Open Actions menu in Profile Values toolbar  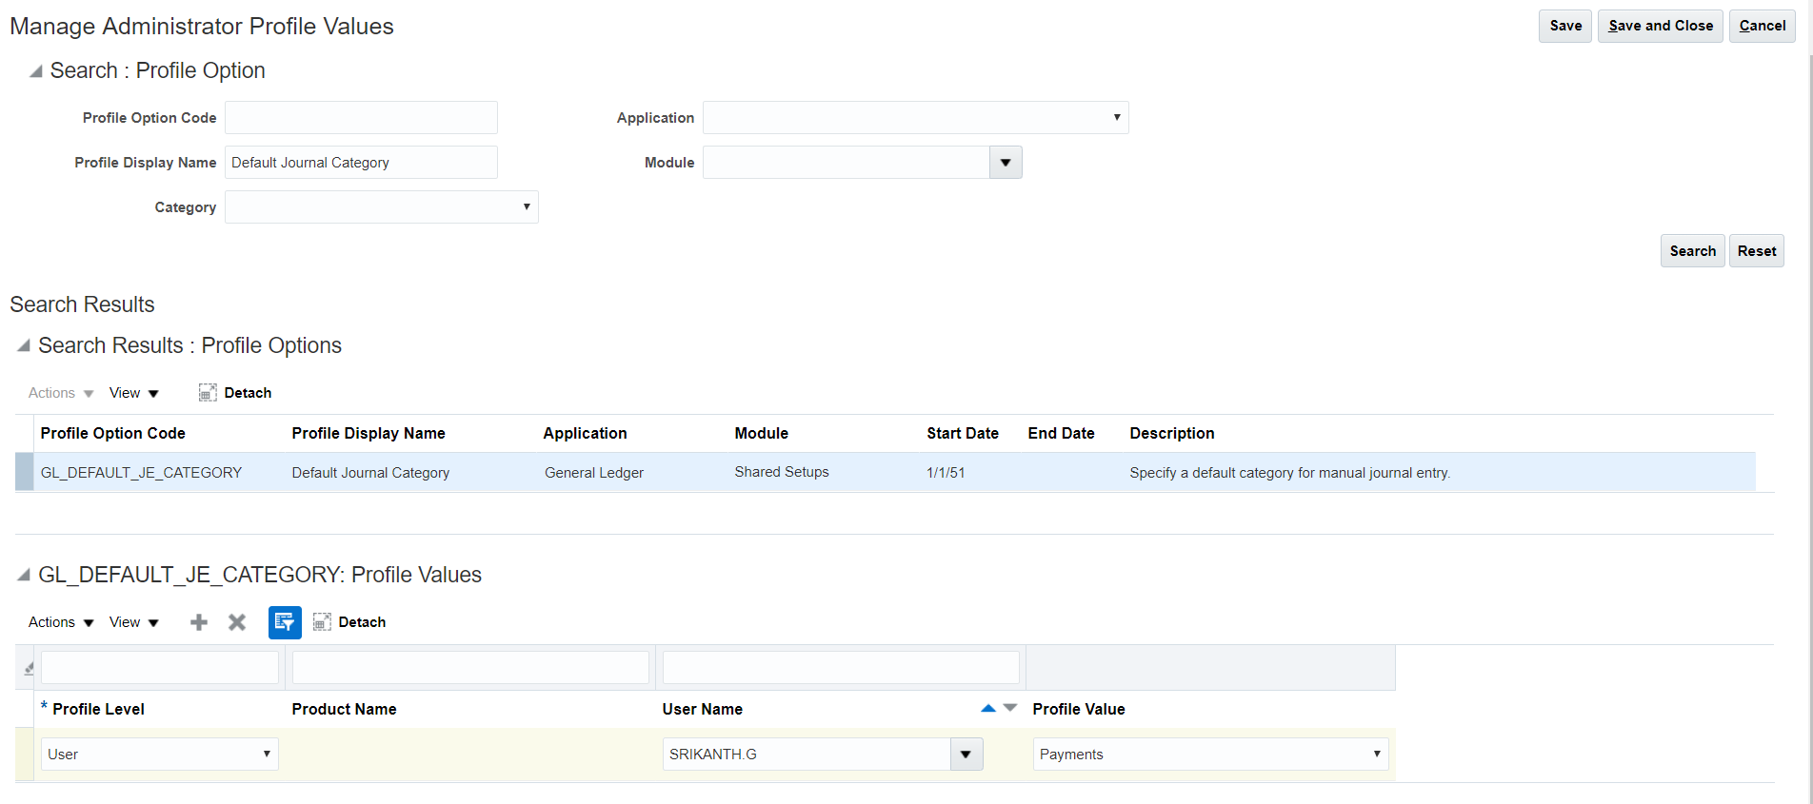[61, 622]
